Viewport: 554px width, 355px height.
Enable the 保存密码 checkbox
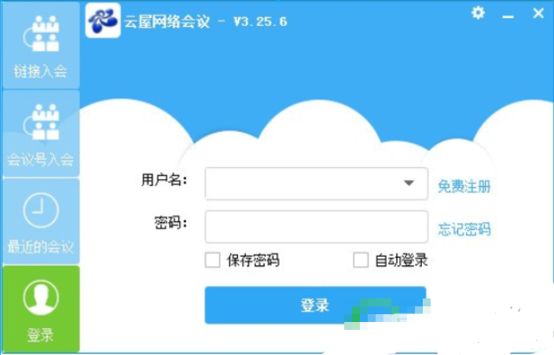pyautogui.click(x=213, y=260)
